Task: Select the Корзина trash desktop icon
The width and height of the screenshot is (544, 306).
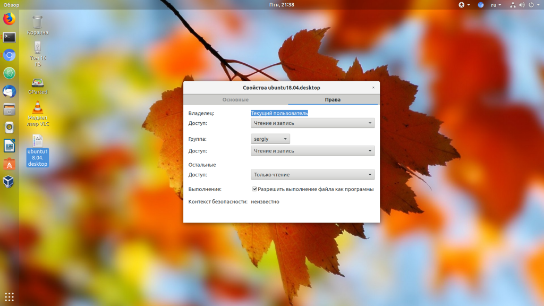Action: tap(37, 25)
